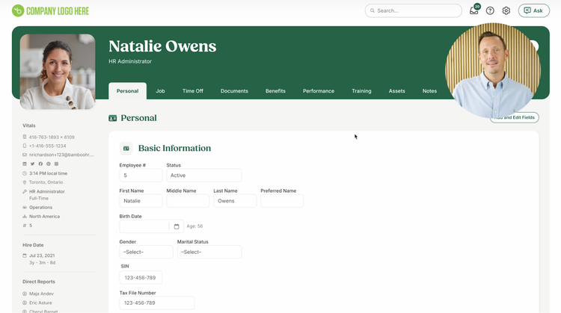Click the Tax File Number field
561x313 pixels.
click(157, 303)
